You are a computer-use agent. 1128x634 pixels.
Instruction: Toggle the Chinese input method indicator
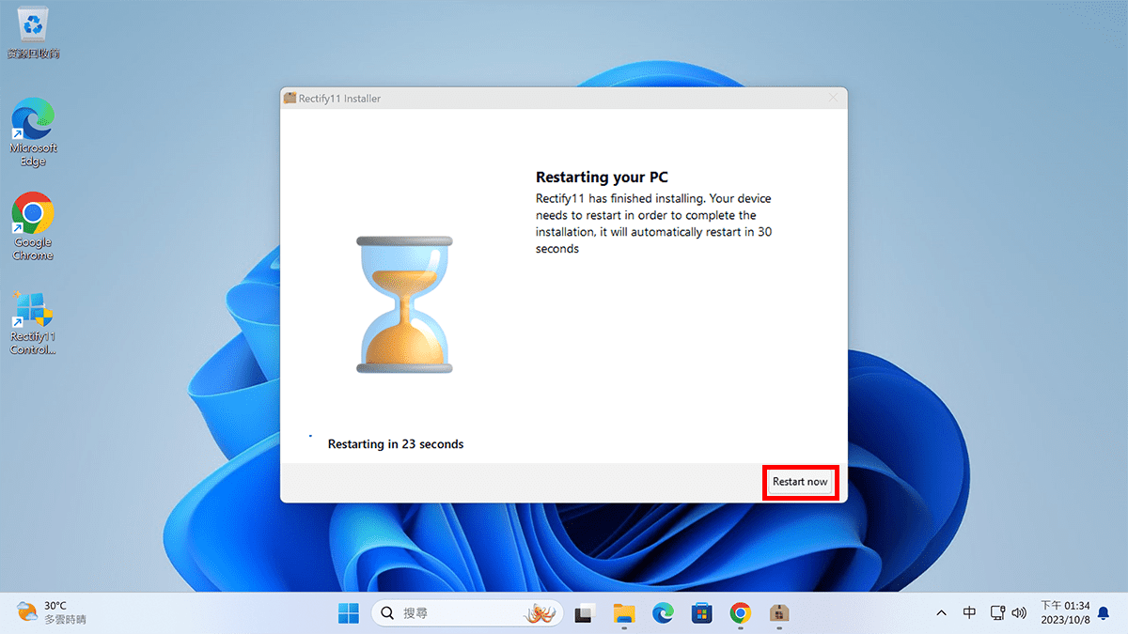click(969, 613)
